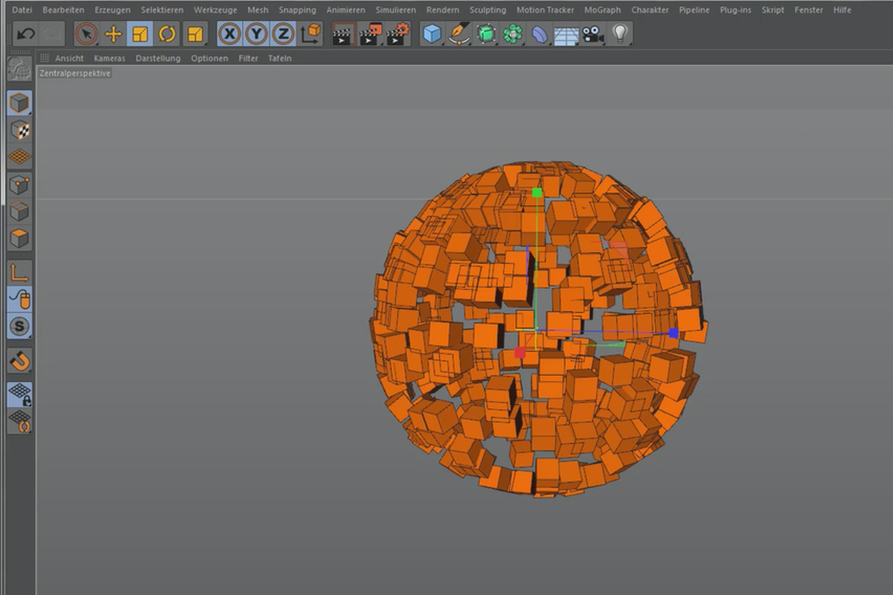Select the Move tool
This screenshot has width=893, height=595.
coord(113,34)
